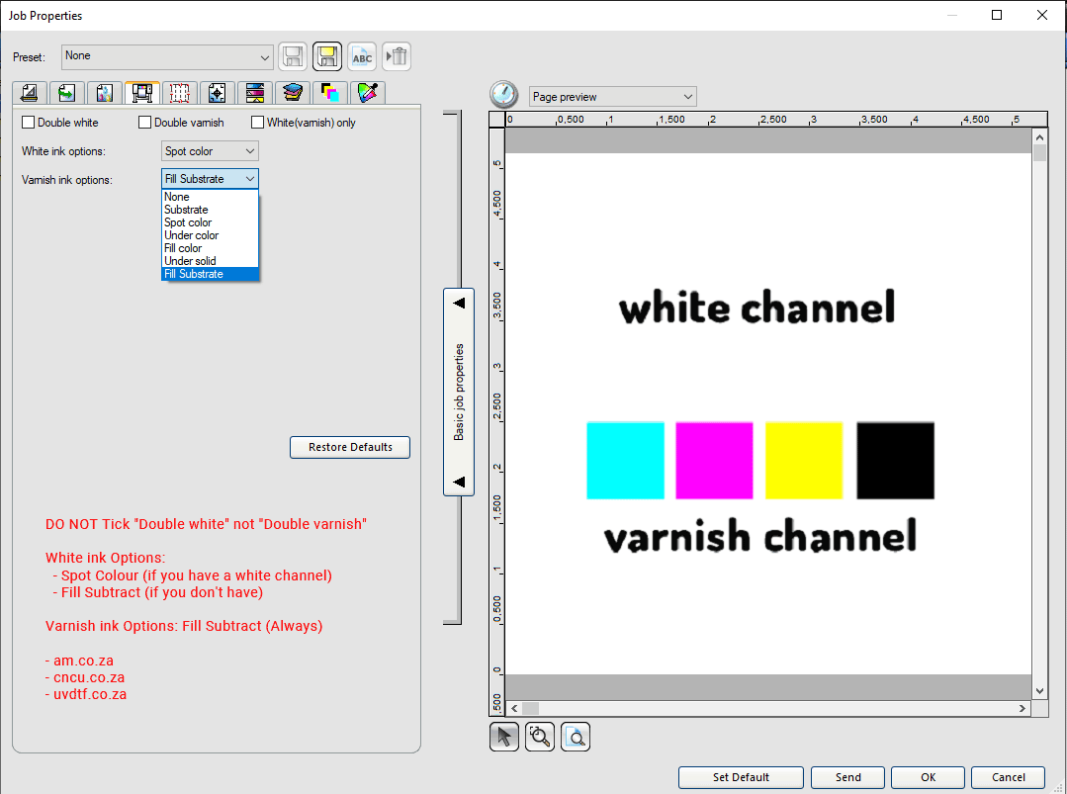
Task: Open the Preset dropdown
Action: 167,56
